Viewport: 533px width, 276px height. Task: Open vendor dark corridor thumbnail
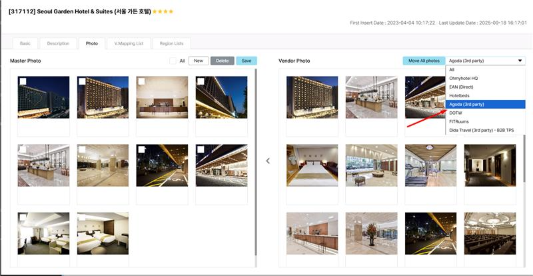(490, 165)
